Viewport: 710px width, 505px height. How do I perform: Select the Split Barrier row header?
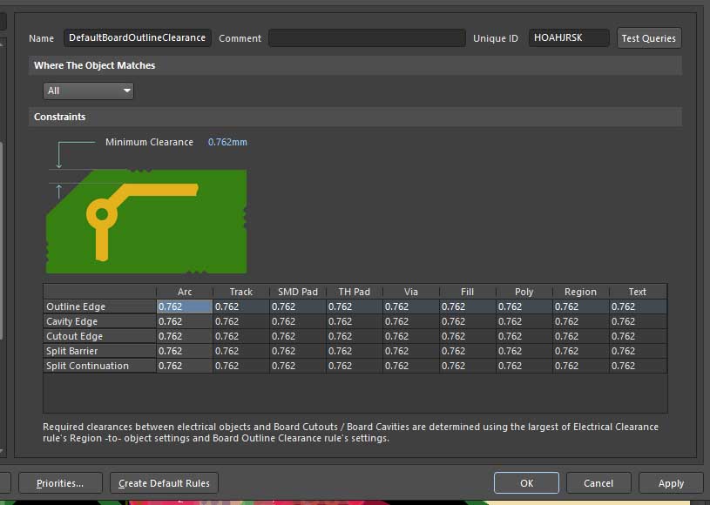tap(99, 351)
